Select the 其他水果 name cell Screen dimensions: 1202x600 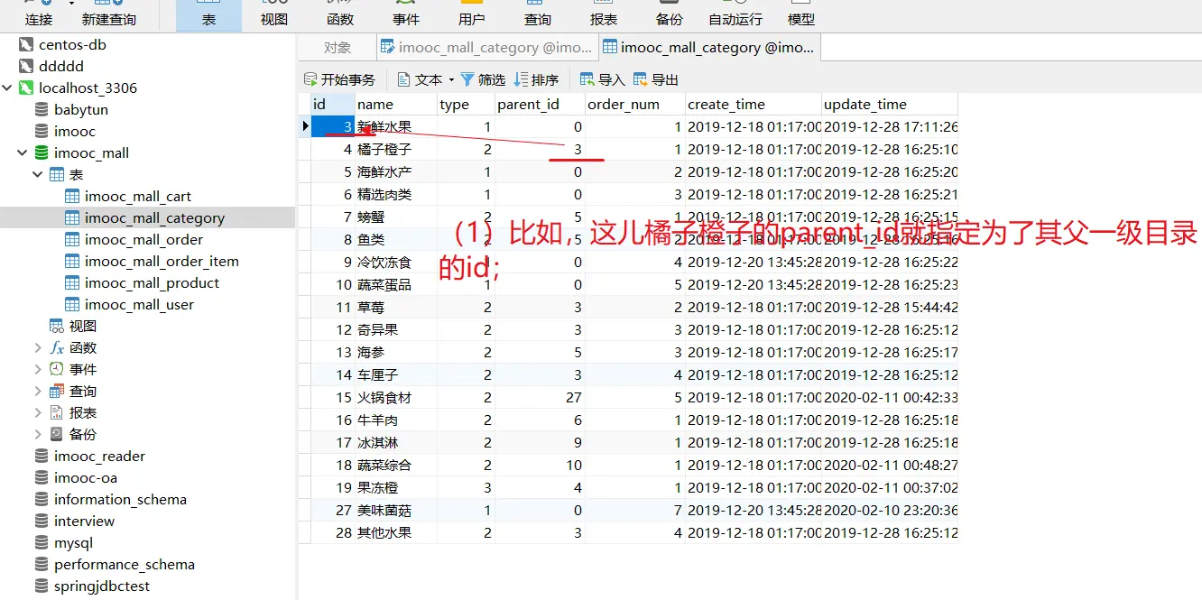click(x=395, y=532)
